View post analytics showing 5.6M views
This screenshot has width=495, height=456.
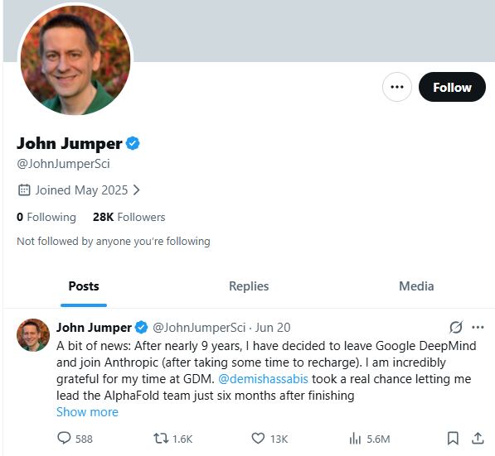click(x=355, y=439)
